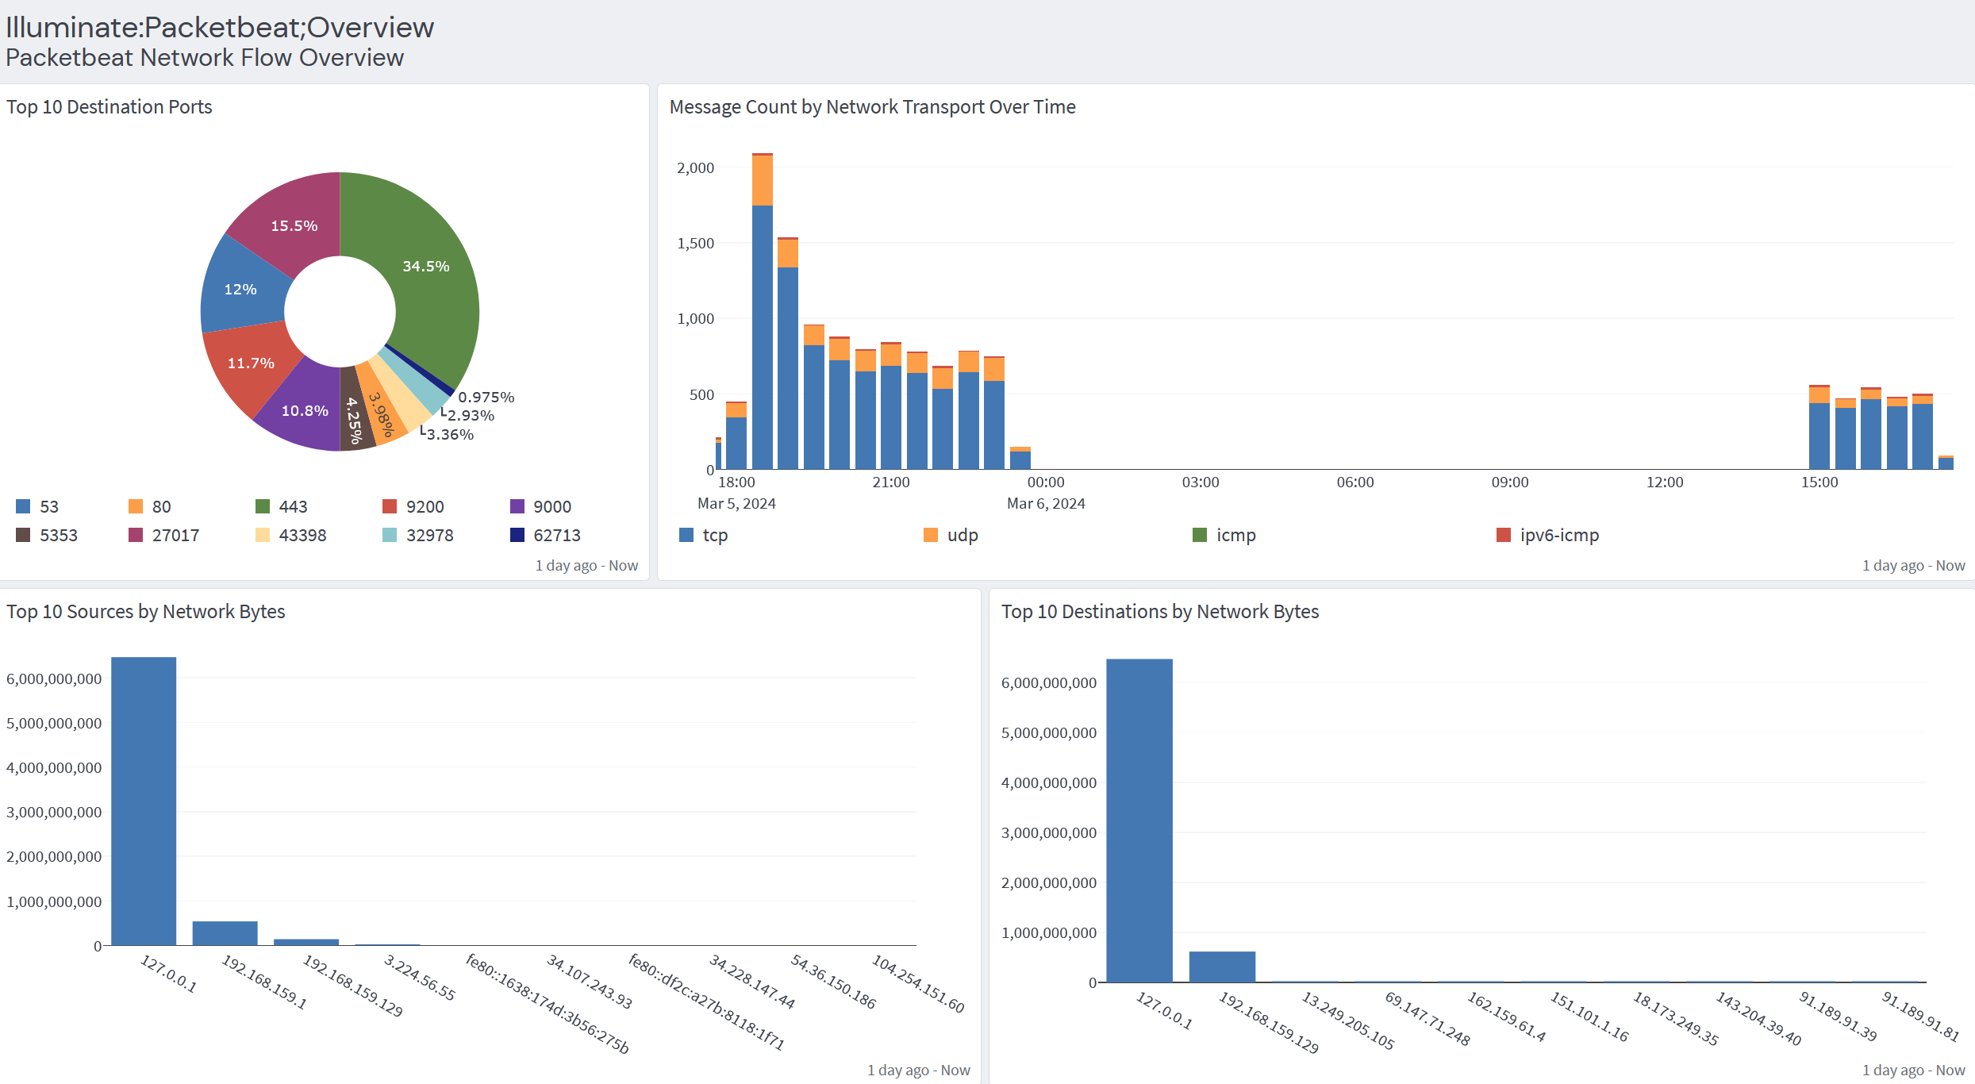Viewport: 1975px width, 1084px height.
Task: Click the 143.204.39.40 axis label
Action: (x=1759, y=1019)
